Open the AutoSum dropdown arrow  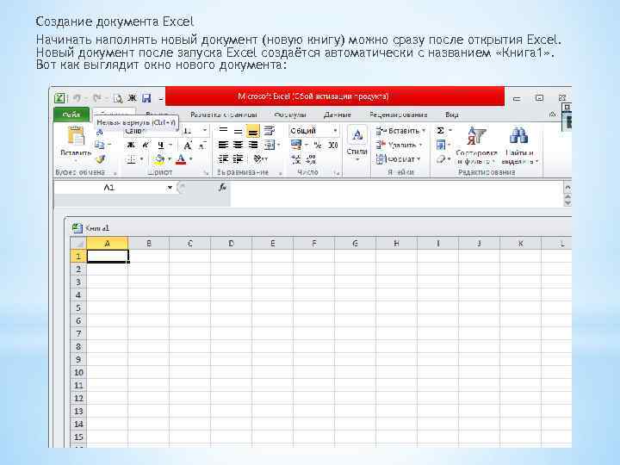click(x=450, y=131)
